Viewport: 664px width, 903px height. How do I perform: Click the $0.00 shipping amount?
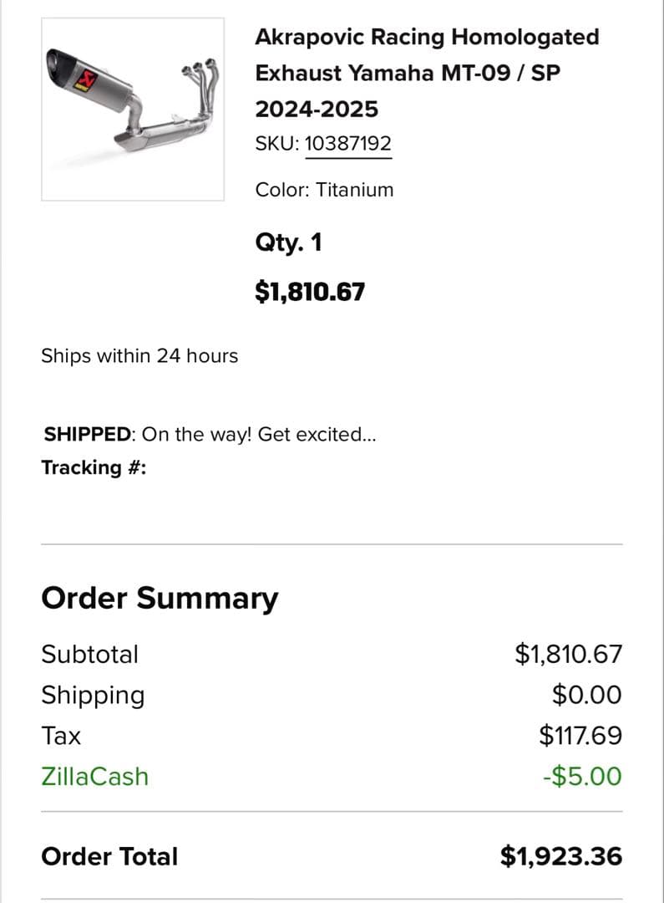586,695
